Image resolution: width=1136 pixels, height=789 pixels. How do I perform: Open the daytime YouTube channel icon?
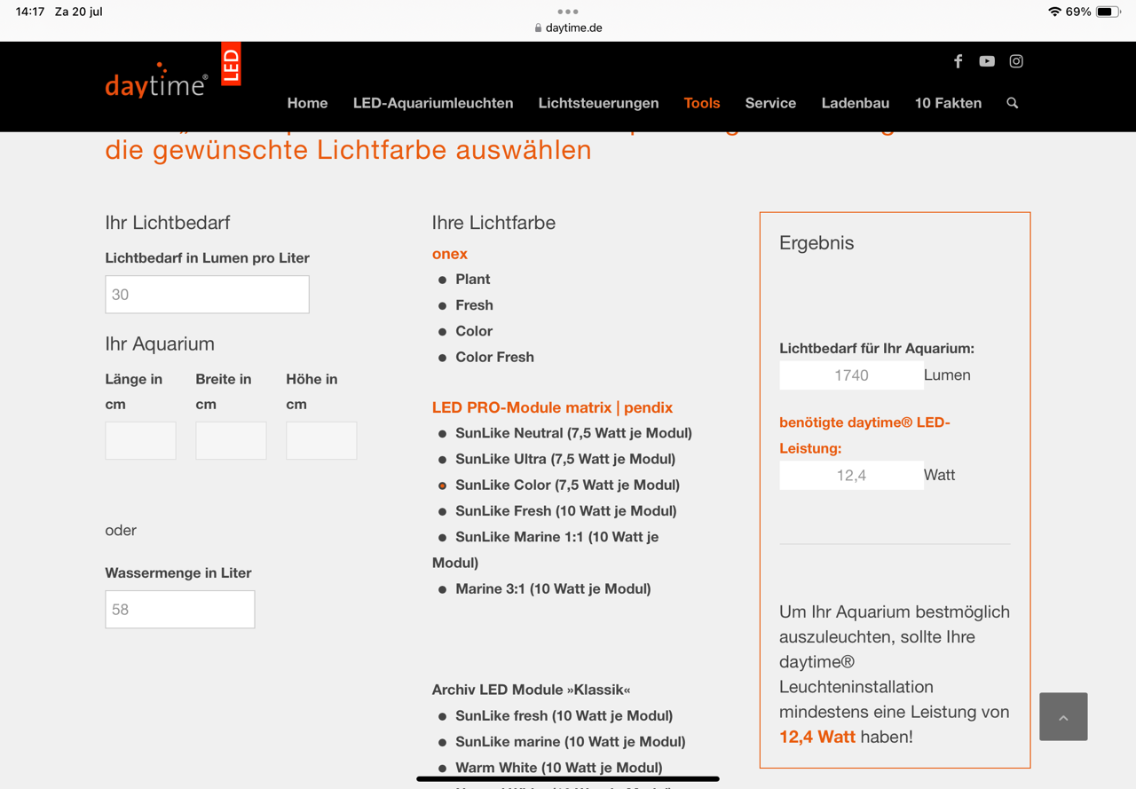[x=987, y=61]
